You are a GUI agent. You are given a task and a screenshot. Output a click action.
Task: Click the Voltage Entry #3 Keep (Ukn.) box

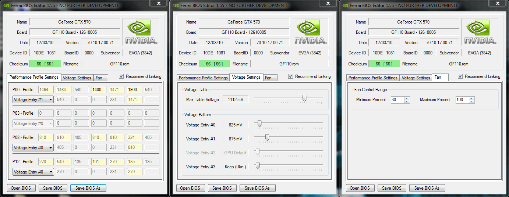pyautogui.click(x=236, y=167)
